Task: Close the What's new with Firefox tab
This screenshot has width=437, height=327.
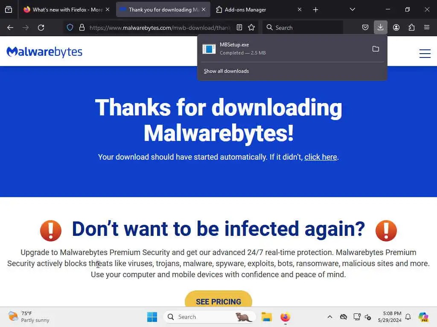Action: tap(108, 9)
